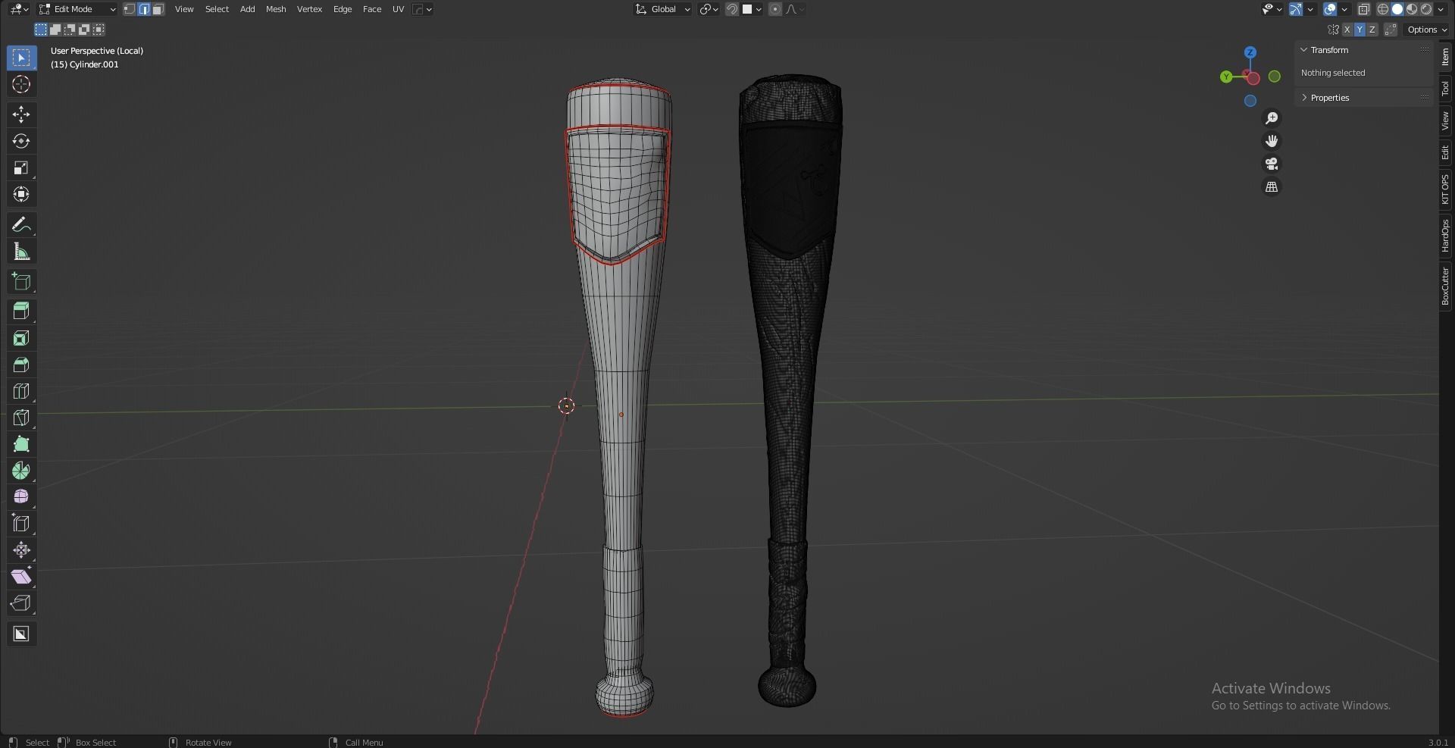Select the Scale tool
The width and height of the screenshot is (1455, 748).
click(x=20, y=167)
